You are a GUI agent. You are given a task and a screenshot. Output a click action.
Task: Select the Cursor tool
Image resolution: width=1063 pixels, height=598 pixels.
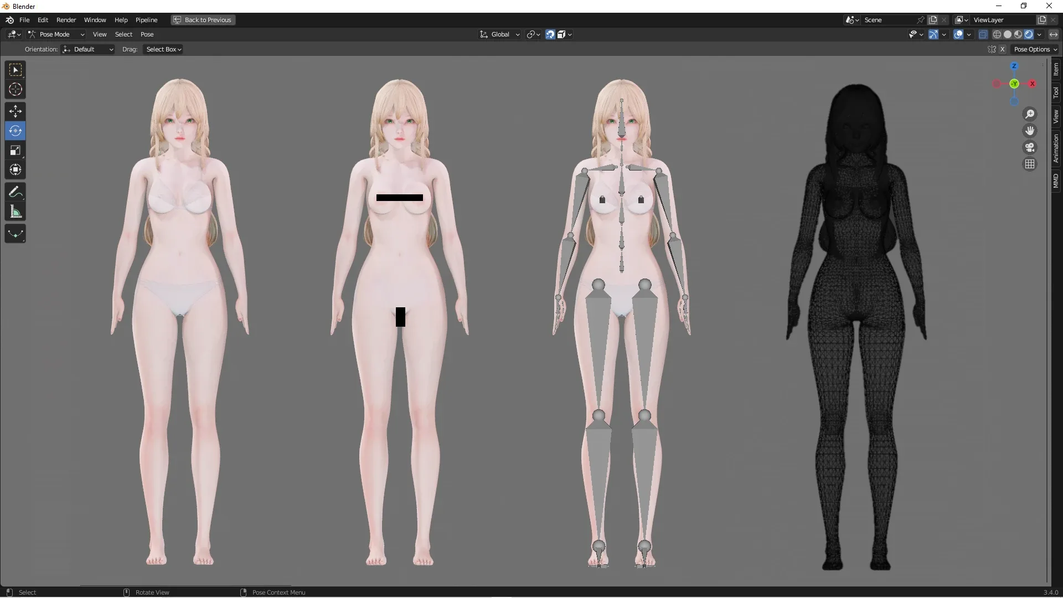(16, 89)
